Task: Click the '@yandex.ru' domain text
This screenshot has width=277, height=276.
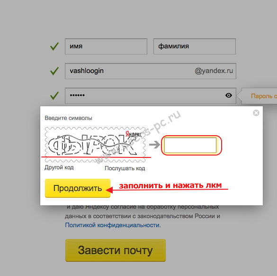Action: point(214,71)
